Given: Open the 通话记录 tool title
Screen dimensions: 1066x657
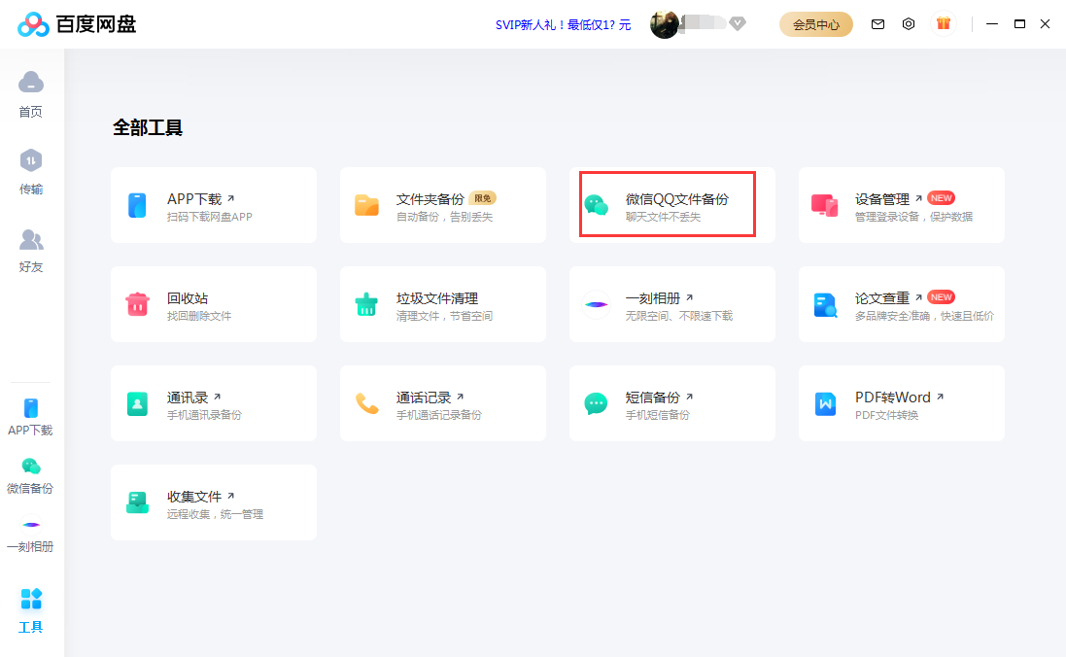Looking at the screenshot, I should 424,398.
